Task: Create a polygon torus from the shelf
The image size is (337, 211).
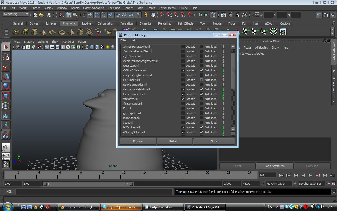Action: (62, 32)
